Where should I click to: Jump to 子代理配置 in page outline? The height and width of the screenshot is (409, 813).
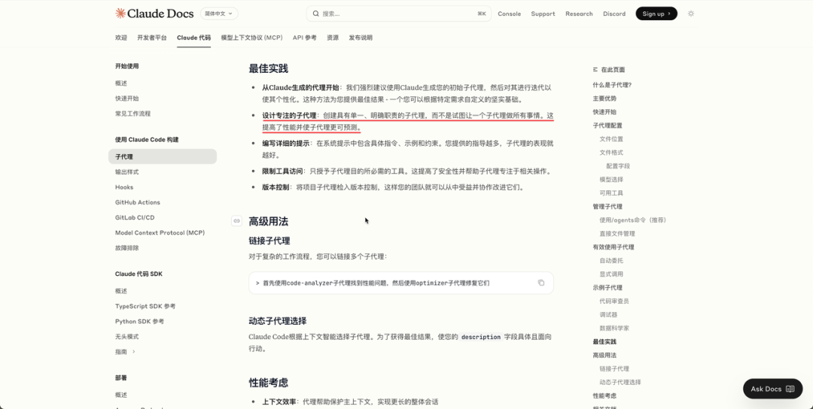(x=607, y=126)
